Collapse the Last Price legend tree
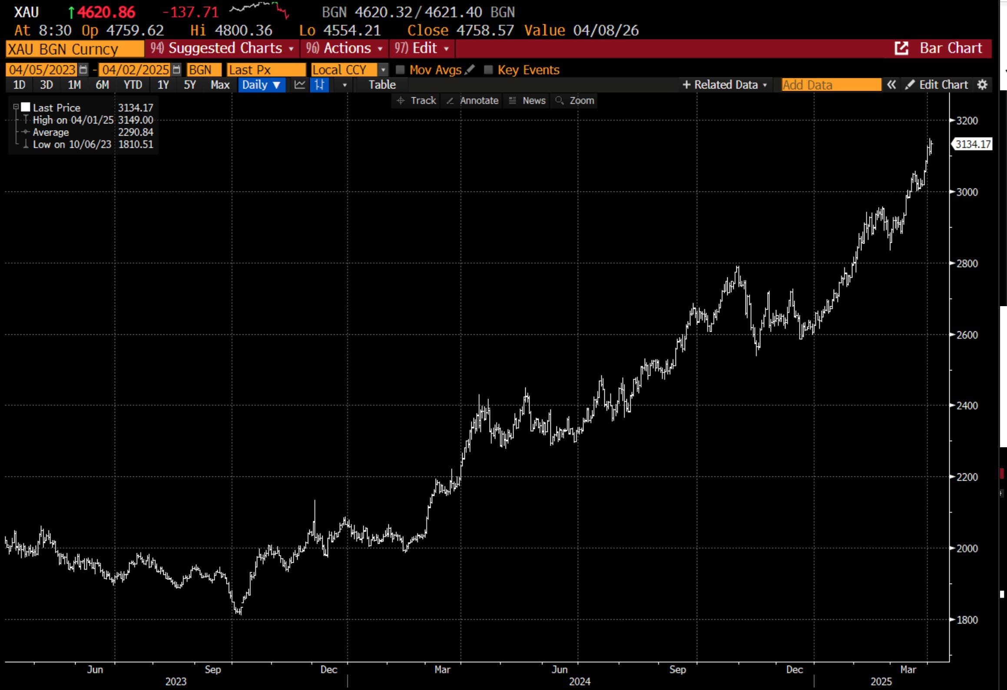Viewport: 1007px width, 690px height. [x=16, y=107]
